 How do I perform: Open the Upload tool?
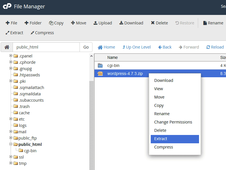tap(103, 23)
